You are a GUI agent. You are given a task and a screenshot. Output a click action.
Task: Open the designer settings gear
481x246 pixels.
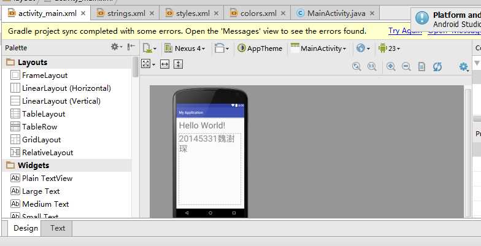[x=464, y=67]
